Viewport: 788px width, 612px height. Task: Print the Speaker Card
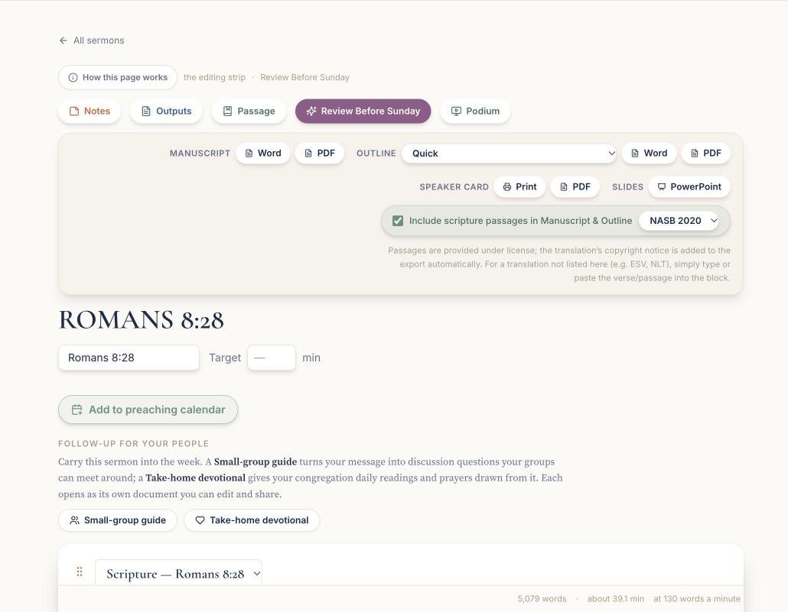coord(519,186)
